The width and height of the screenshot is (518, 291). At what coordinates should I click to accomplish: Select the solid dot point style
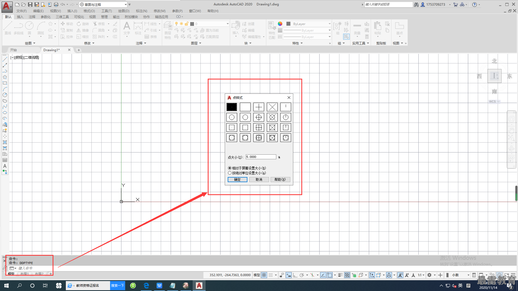(231, 107)
